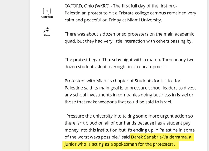Open the comment speech bubble icon
209x151 pixels.
point(47,11)
